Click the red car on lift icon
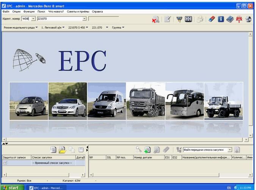Image resolution: width=256 pixels, height=190 pixels. pos(239,19)
